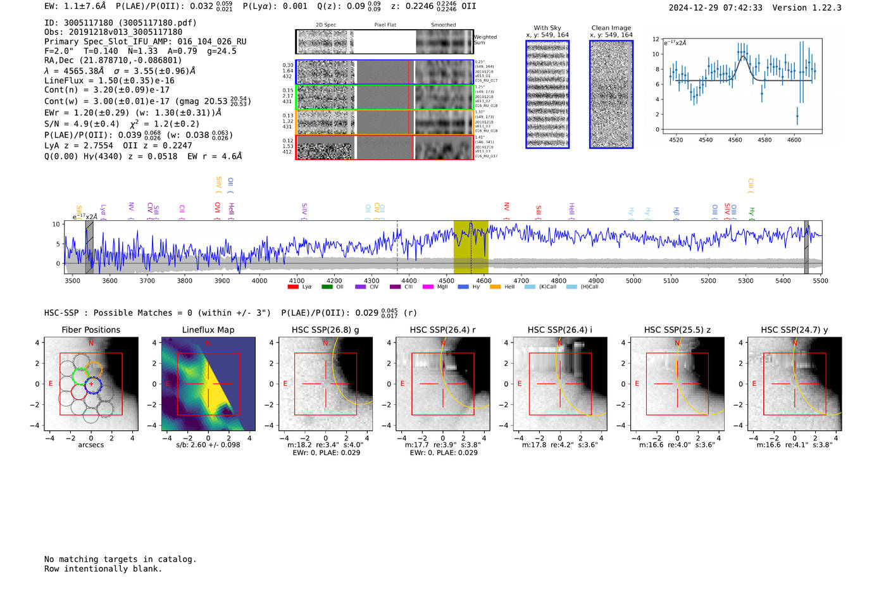Click the arcsecs axis label under Fiber Positions

[91, 445]
